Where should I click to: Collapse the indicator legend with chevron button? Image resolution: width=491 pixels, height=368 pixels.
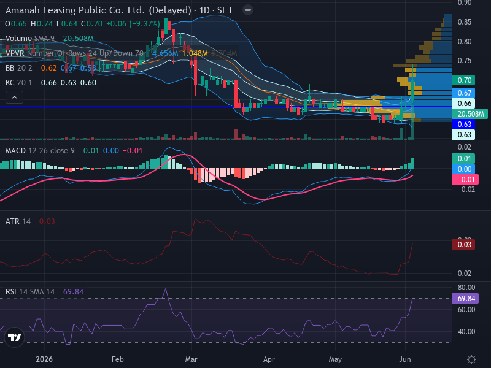point(14,98)
